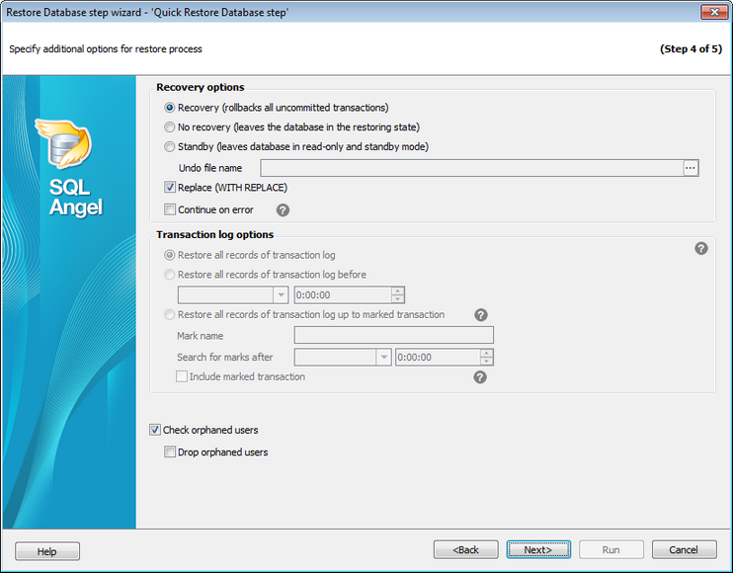Increase the restore-before time value

398,290
